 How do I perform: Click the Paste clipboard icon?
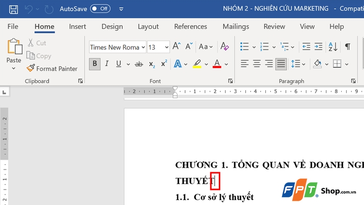click(15, 46)
